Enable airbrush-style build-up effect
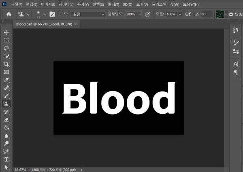The image size is (243, 172). [x=188, y=14]
